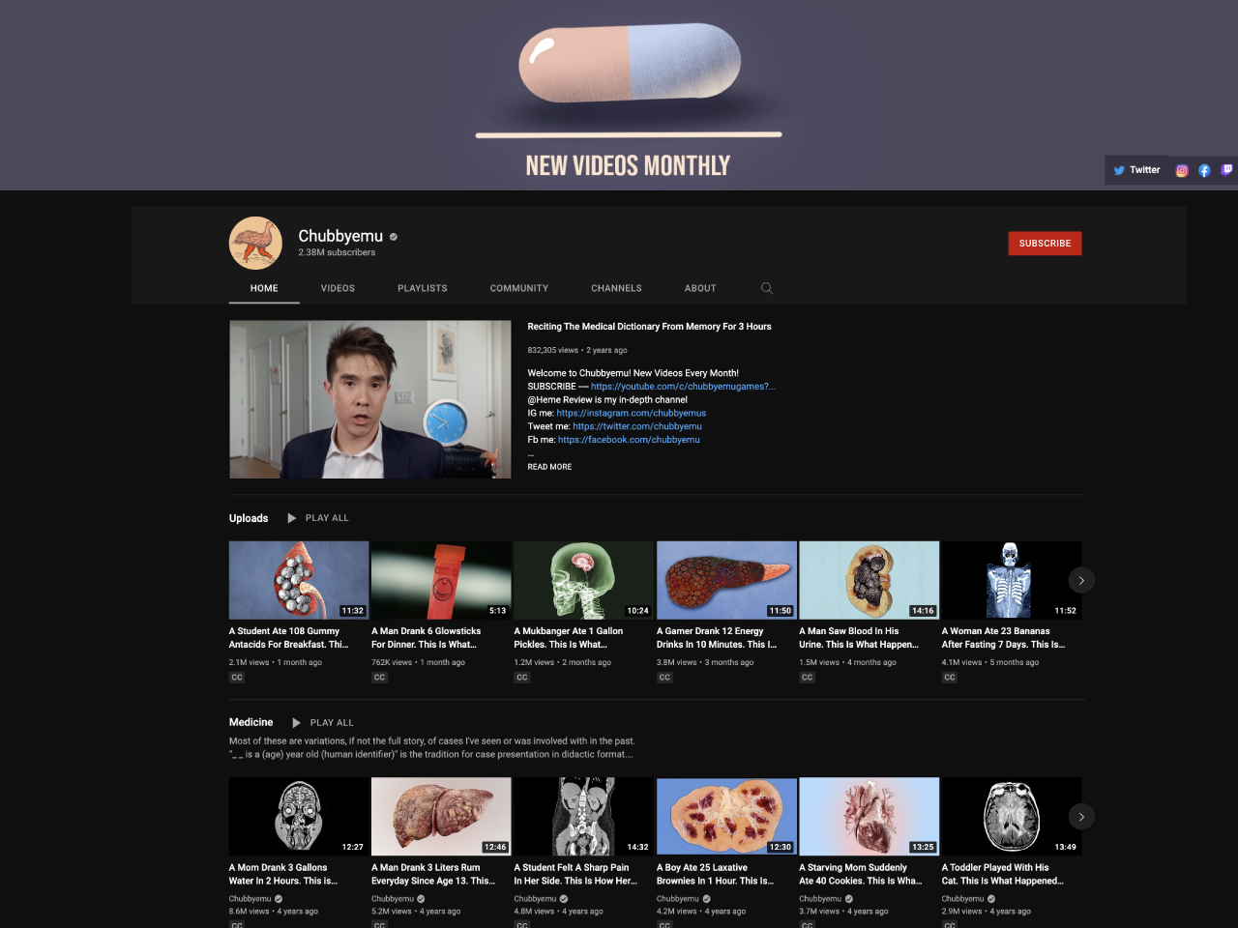Open the 6 Glowsticks video thumbnail
1238x928 pixels.
point(441,580)
